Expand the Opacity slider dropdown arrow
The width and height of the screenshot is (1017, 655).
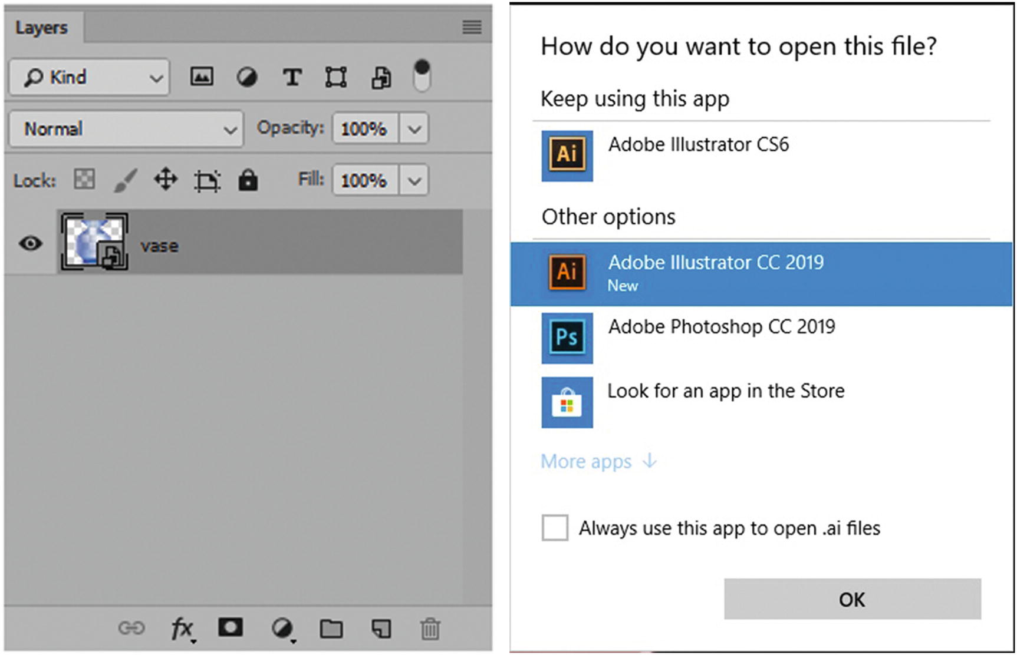(414, 128)
